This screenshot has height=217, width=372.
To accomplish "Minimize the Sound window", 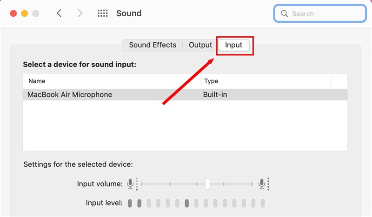I will (24, 13).
